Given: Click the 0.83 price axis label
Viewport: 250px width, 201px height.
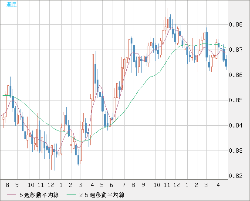Looking at the screenshot, I should point(236,151).
